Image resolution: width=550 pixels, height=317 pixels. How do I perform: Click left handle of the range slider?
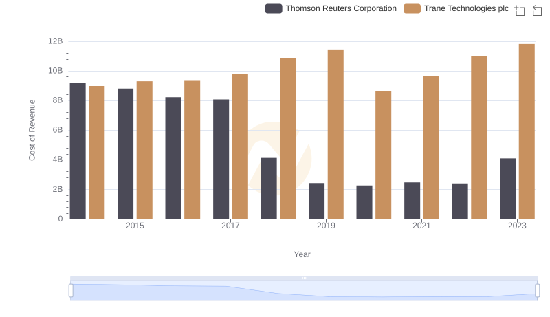pyautogui.click(x=71, y=291)
